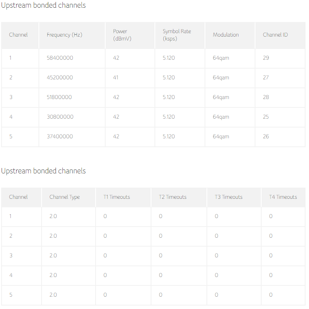Click Channel ID value 27
Viewport: 309px width, 309px height.
click(x=266, y=77)
